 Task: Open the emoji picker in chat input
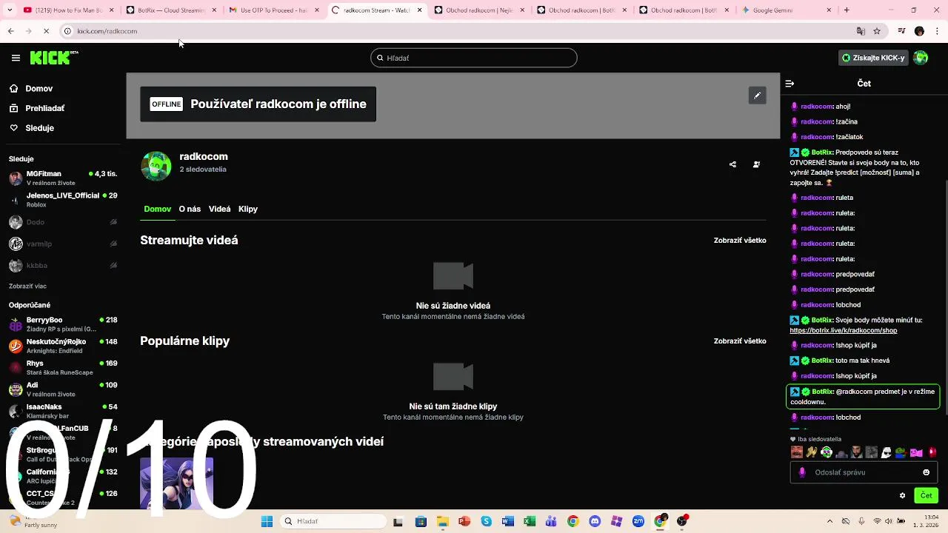click(926, 472)
